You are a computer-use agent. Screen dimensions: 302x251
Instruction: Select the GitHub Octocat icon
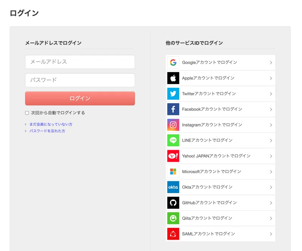(173, 203)
